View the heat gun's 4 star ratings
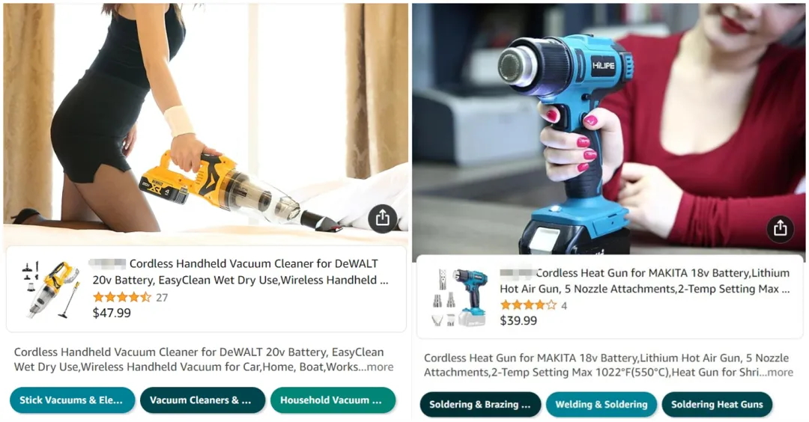809x422 pixels. click(x=533, y=305)
